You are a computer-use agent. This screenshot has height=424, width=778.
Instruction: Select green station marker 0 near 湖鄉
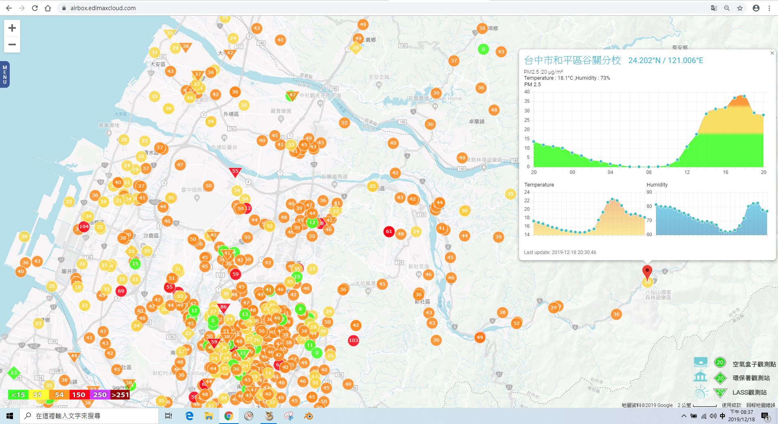[x=483, y=49]
